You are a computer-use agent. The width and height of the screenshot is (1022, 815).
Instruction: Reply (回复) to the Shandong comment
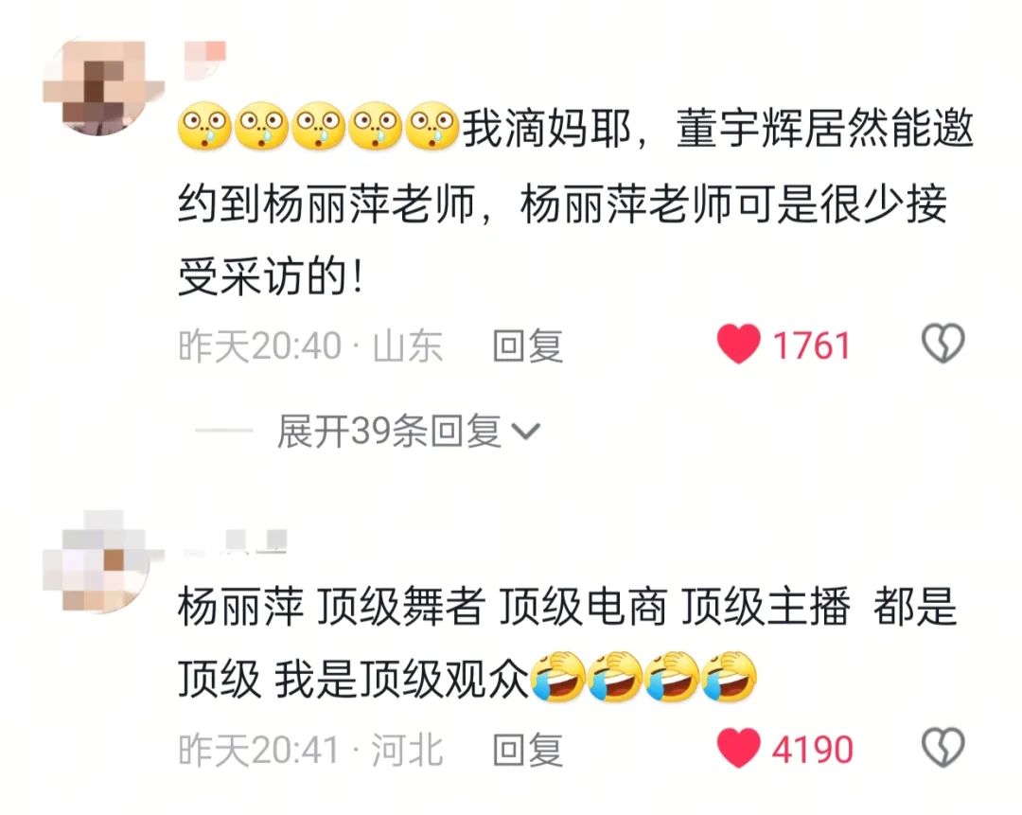(527, 345)
